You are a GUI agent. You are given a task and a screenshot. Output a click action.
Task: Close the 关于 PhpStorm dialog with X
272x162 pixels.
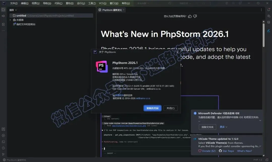[177, 52]
